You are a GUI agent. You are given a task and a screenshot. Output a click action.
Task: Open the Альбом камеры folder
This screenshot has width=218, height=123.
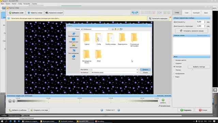[x=110, y=39]
